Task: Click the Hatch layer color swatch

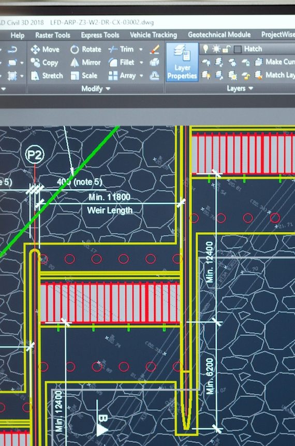Action: 238,49
